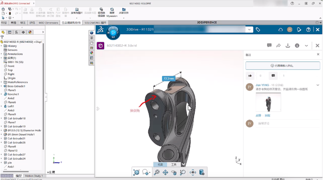
Task: Switch to the SOLIDWORKS 插件 tab
Action: pyautogui.click(x=95, y=23)
